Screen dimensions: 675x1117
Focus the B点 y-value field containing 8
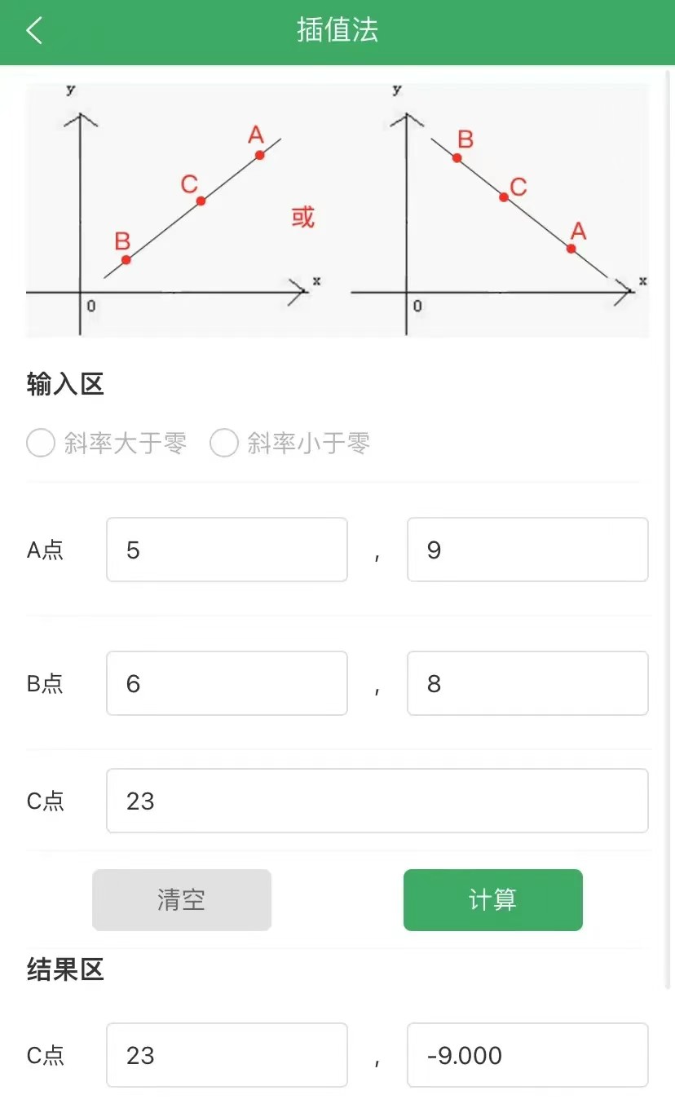point(527,683)
